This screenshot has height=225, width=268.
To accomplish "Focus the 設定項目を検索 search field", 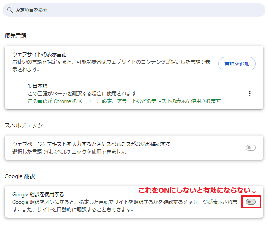I will click(134, 10).
